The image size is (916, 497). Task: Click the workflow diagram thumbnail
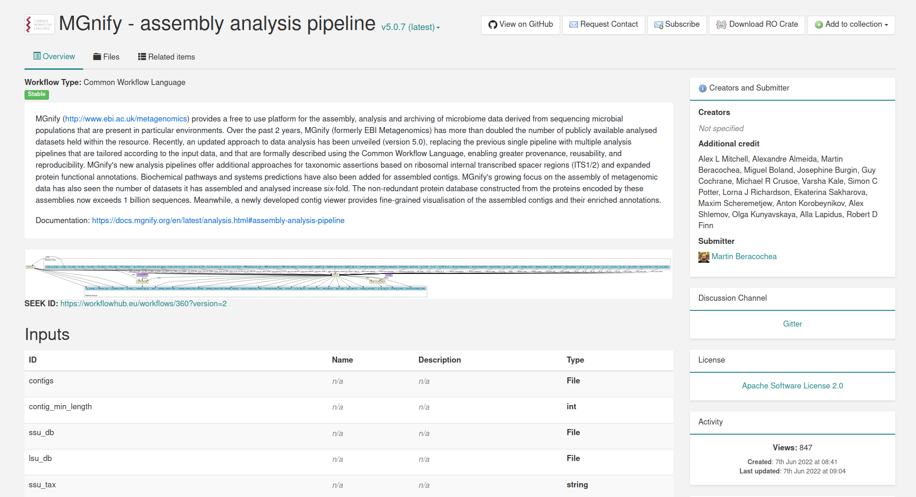click(348, 274)
